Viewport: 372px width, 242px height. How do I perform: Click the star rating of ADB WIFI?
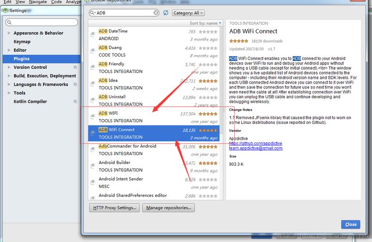click(x=208, y=114)
